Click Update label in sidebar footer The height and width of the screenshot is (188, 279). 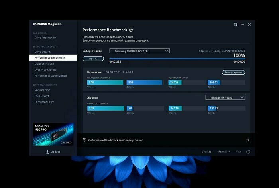[x=55, y=152]
